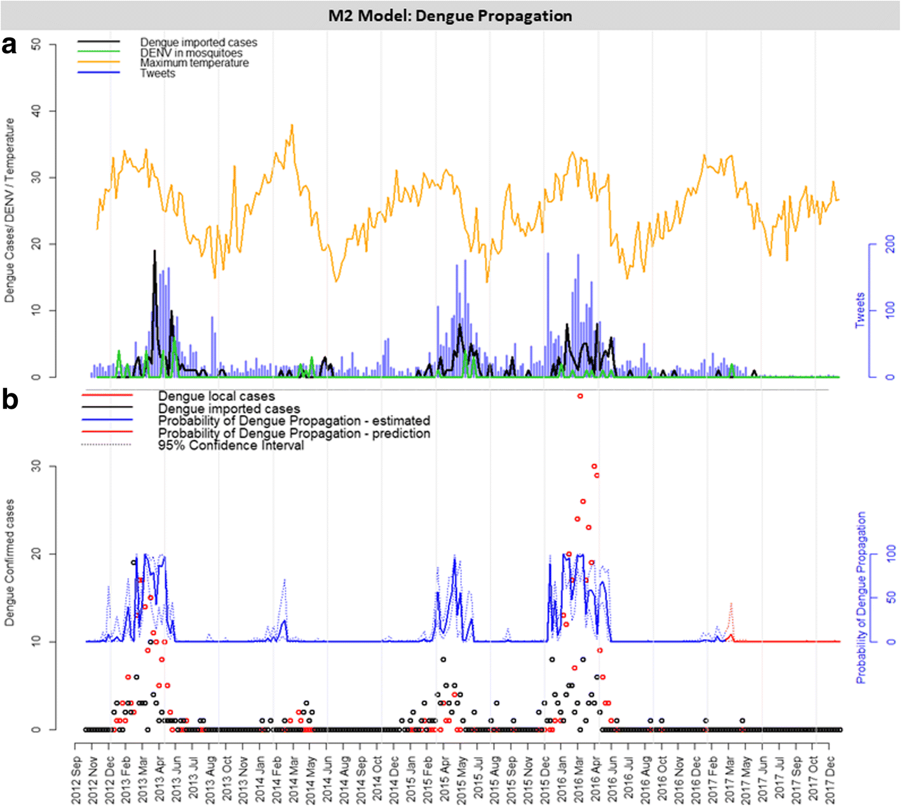This screenshot has width=901, height=806.
Task: Click x-axis label "2015 Nov"
Action: pos(528,781)
